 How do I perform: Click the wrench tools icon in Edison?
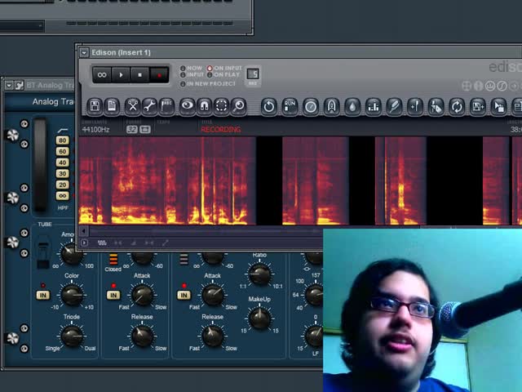click(x=149, y=106)
